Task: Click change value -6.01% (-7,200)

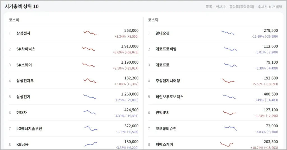Action: [x=267, y=52]
